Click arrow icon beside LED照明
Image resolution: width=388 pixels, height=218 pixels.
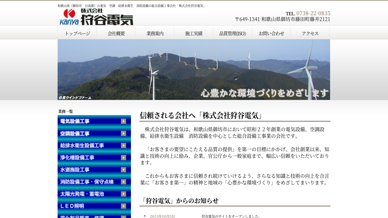(x=123, y=206)
